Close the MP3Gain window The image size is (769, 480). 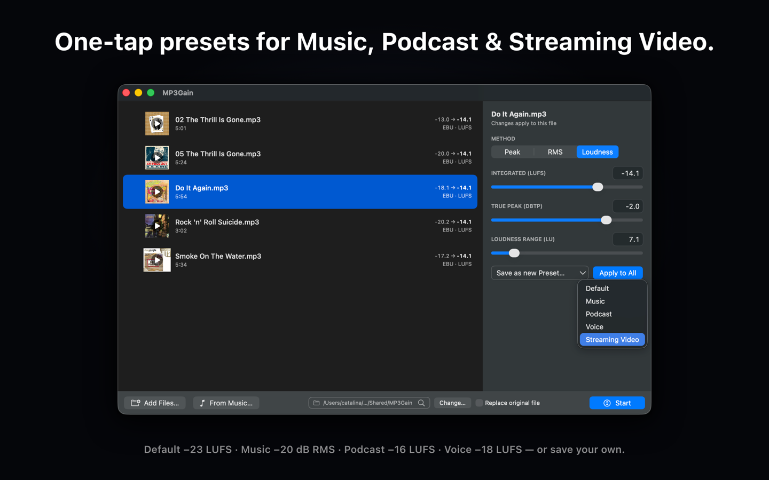tap(127, 93)
